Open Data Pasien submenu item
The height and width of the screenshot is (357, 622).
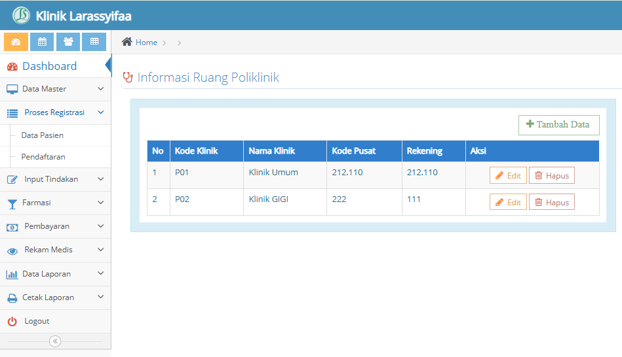[43, 135]
